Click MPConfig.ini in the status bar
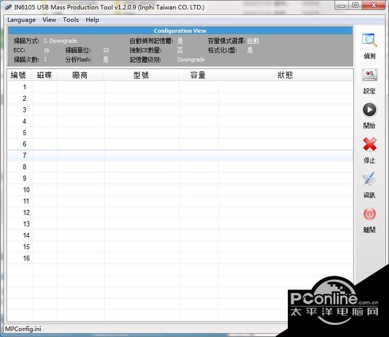Image resolution: width=389 pixels, height=337 pixels. (x=23, y=329)
